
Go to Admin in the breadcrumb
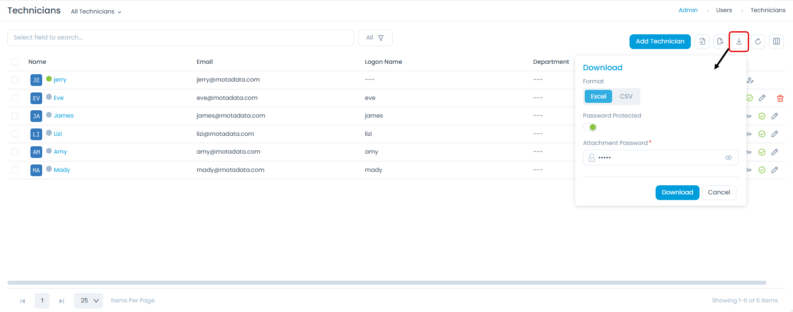point(688,10)
